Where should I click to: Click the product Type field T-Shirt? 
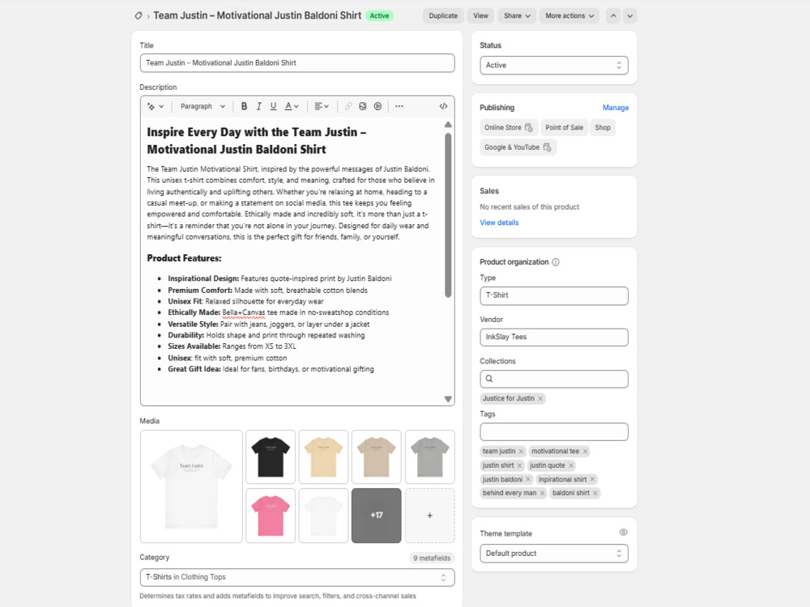(554, 295)
